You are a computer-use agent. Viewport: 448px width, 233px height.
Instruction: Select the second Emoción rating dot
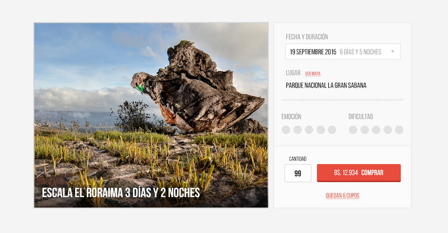pyautogui.click(x=298, y=130)
